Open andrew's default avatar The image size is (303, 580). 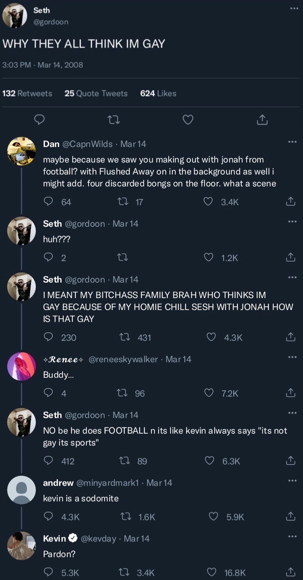tap(22, 490)
